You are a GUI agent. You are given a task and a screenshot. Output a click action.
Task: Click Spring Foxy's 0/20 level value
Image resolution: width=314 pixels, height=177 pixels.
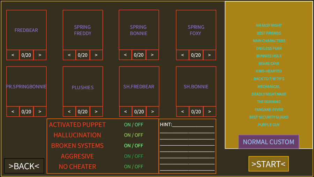point(196,55)
